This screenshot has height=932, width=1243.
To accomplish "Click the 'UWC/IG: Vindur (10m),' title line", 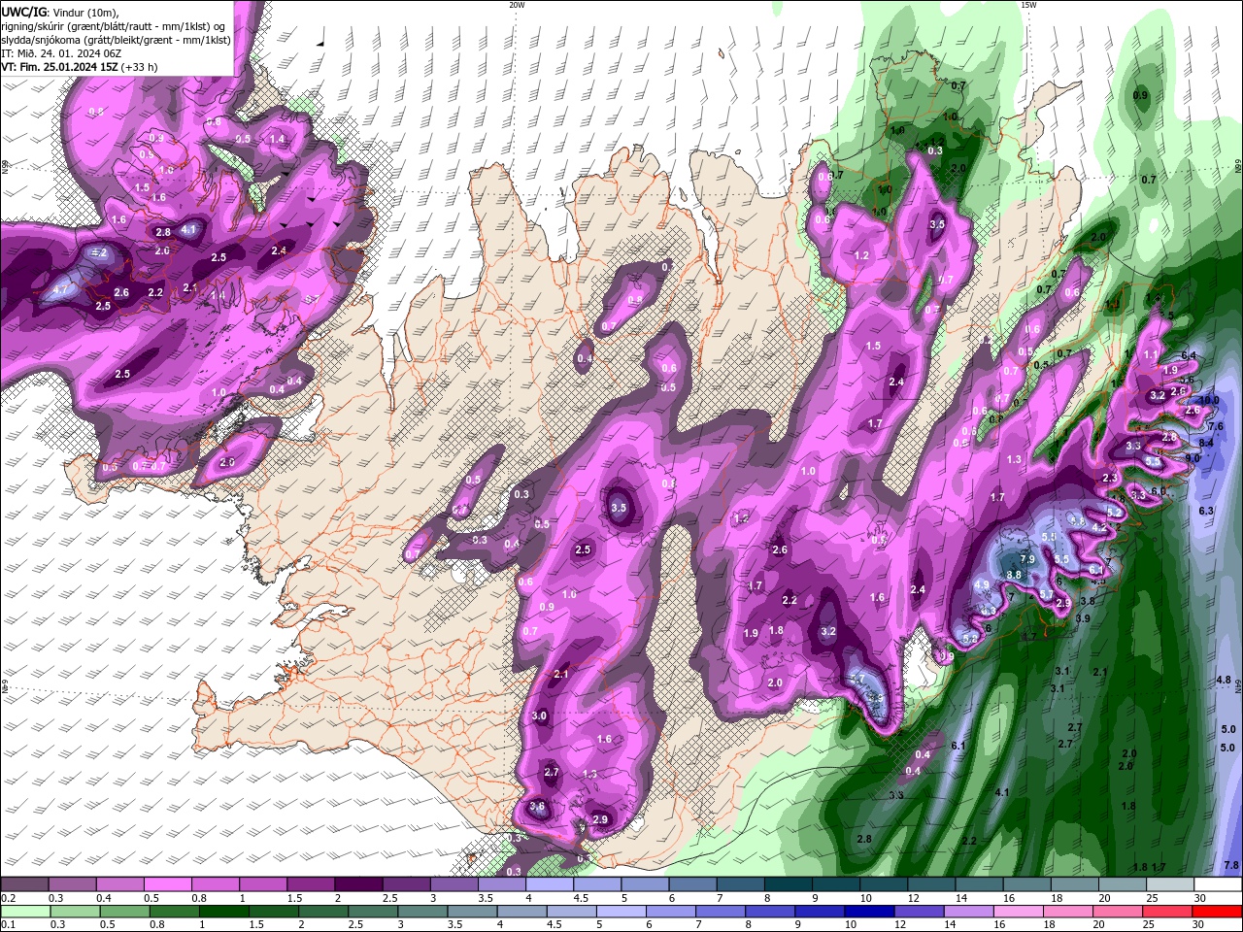I will coord(59,12).
